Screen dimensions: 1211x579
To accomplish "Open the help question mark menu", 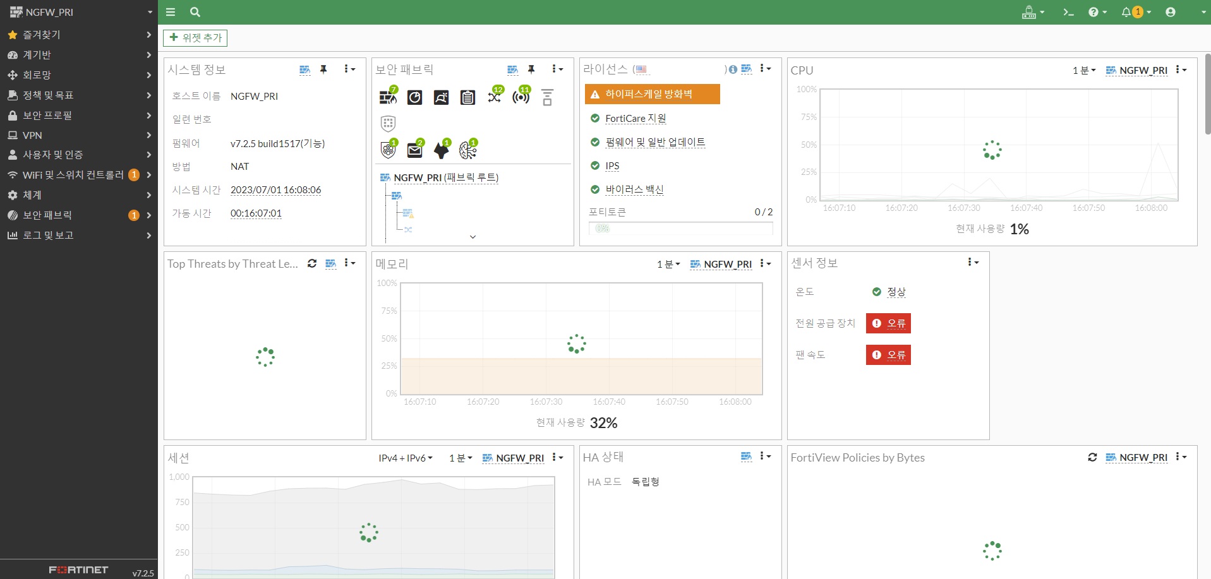I will tap(1097, 12).
